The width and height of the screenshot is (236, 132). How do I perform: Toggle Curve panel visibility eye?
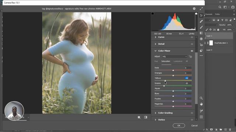click(192, 37)
